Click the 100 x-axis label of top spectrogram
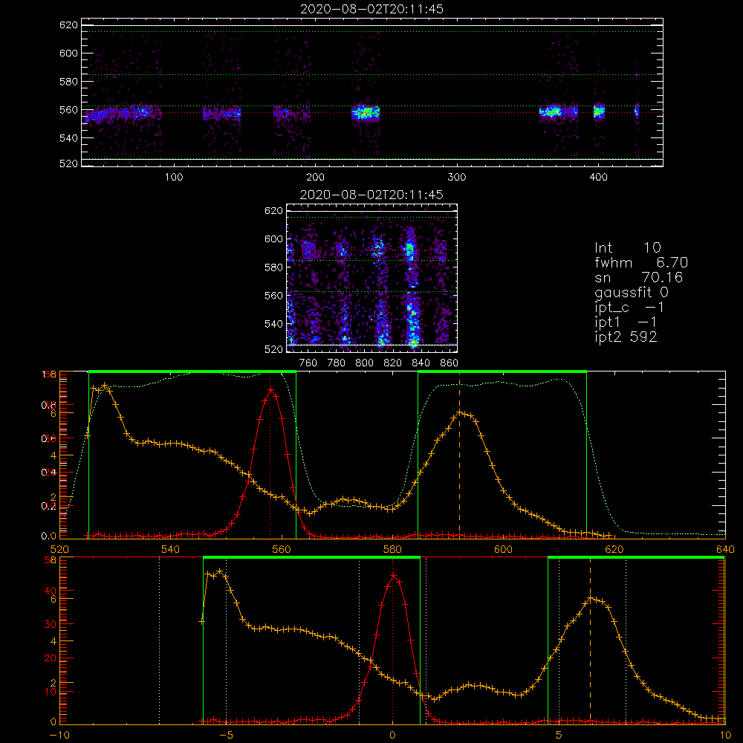Screen dimensions: 743x743 pyautogui.click(x=174, y=178)
